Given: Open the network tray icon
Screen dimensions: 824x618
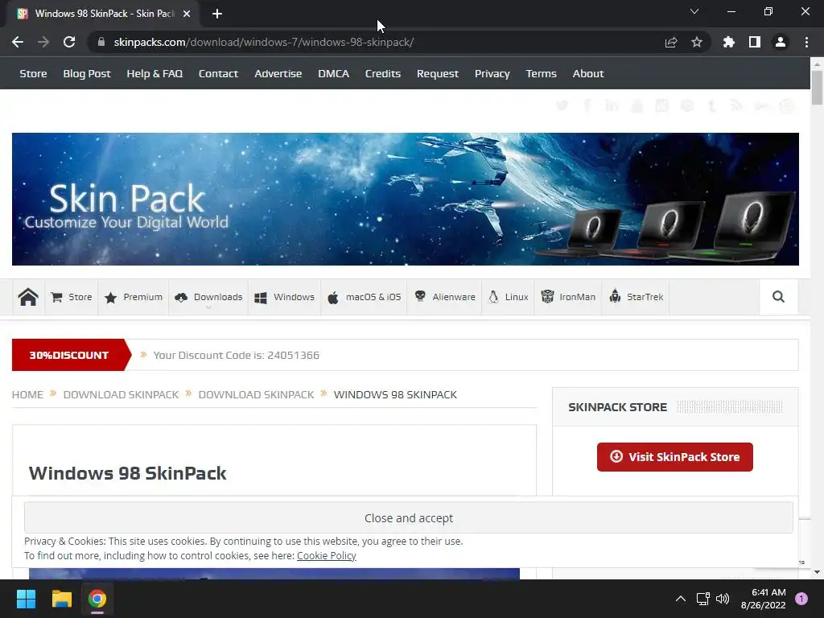Looking at the screenshot, I should pyautogui.click(x=702, y=599).
